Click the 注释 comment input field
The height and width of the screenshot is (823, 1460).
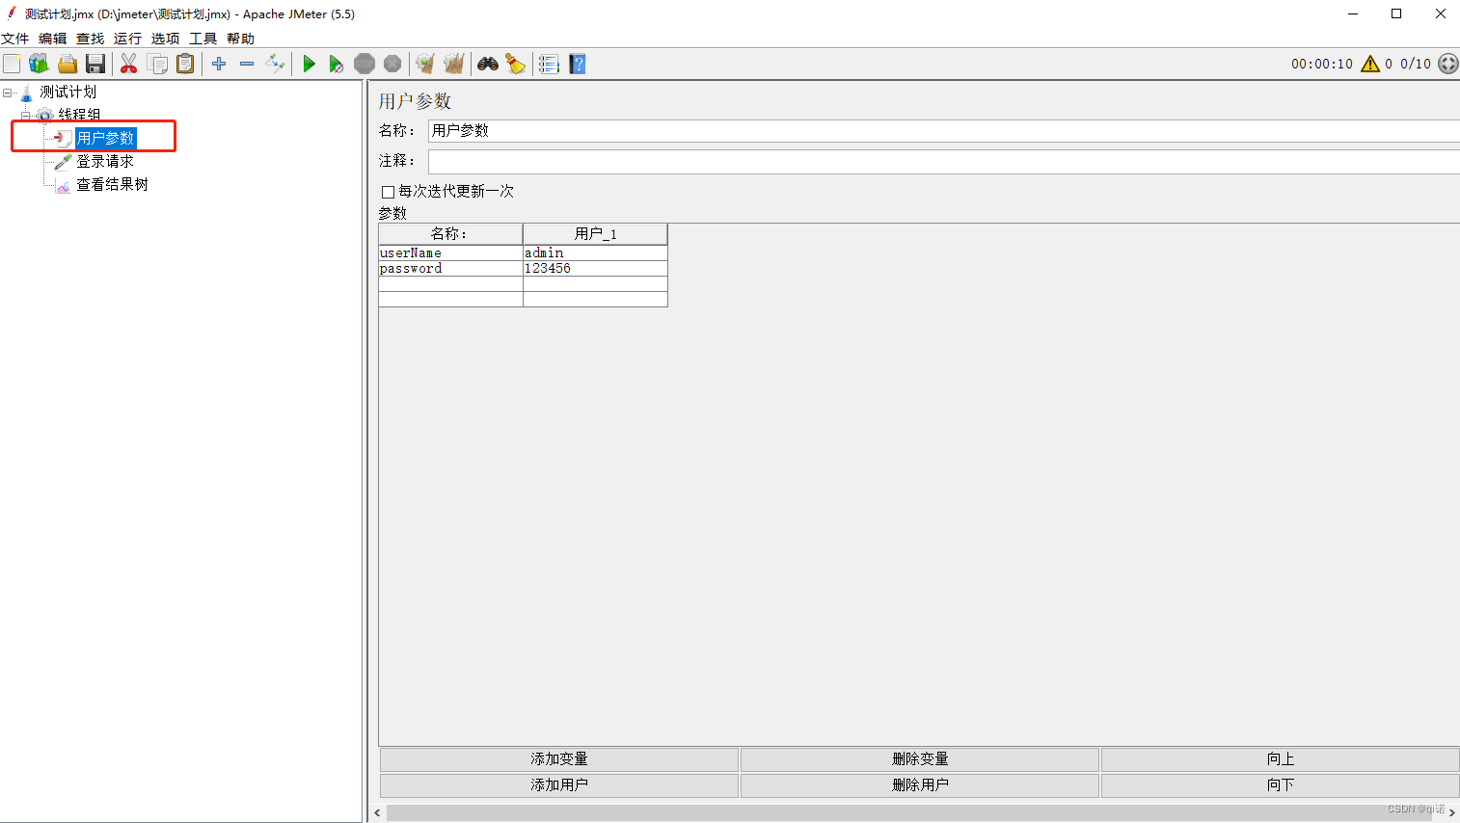[x=943, y=161]
